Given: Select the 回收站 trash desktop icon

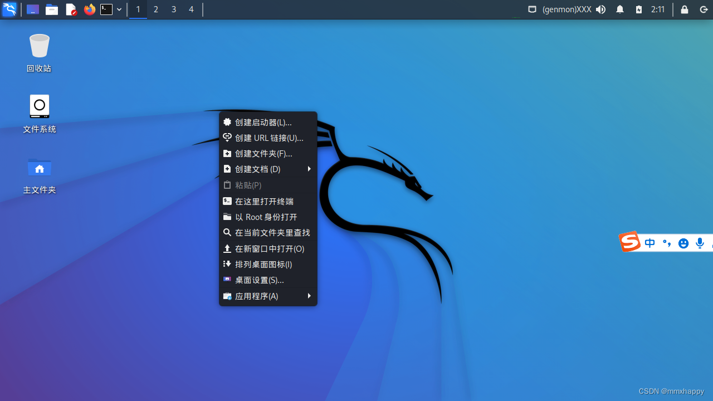Looking at the screenshot, I should click(x=39, y=53).
